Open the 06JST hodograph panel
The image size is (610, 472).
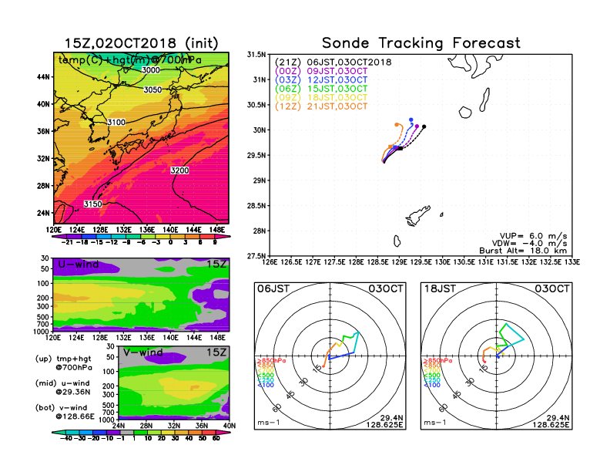330,356
